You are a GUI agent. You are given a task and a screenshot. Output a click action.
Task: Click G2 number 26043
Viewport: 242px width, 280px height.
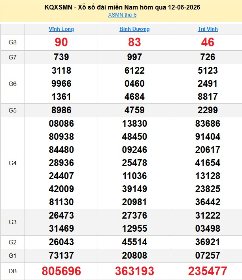[61, 242]
